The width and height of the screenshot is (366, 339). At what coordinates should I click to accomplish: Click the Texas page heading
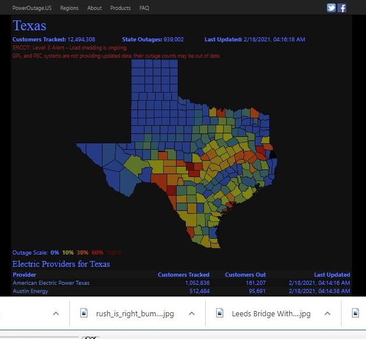tap(29, 26)
